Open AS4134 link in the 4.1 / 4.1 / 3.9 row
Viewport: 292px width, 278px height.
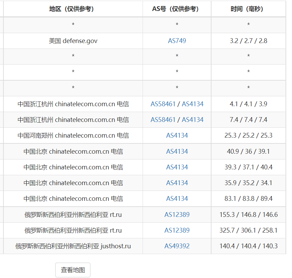tap(192, 104)
